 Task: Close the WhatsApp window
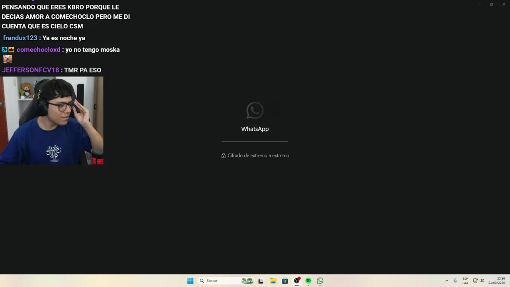pyautogui.click(x=504, y=4)
